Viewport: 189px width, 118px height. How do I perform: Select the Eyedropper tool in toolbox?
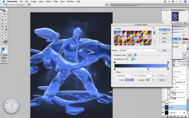click(x=6, y=42)
